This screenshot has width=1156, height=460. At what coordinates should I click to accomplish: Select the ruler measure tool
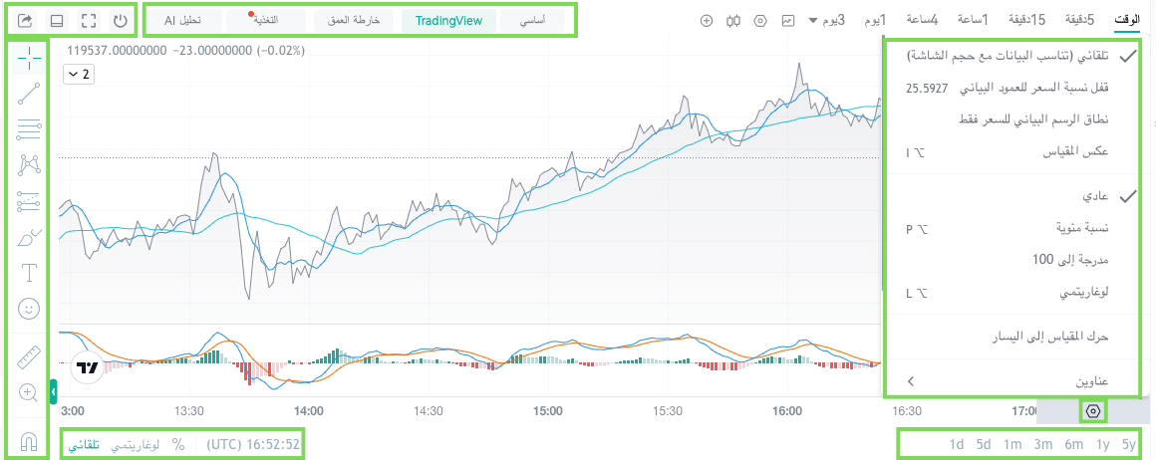click(28, 356)
